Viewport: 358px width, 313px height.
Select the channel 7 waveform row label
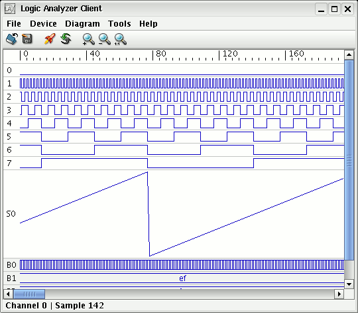click(9, 163)
